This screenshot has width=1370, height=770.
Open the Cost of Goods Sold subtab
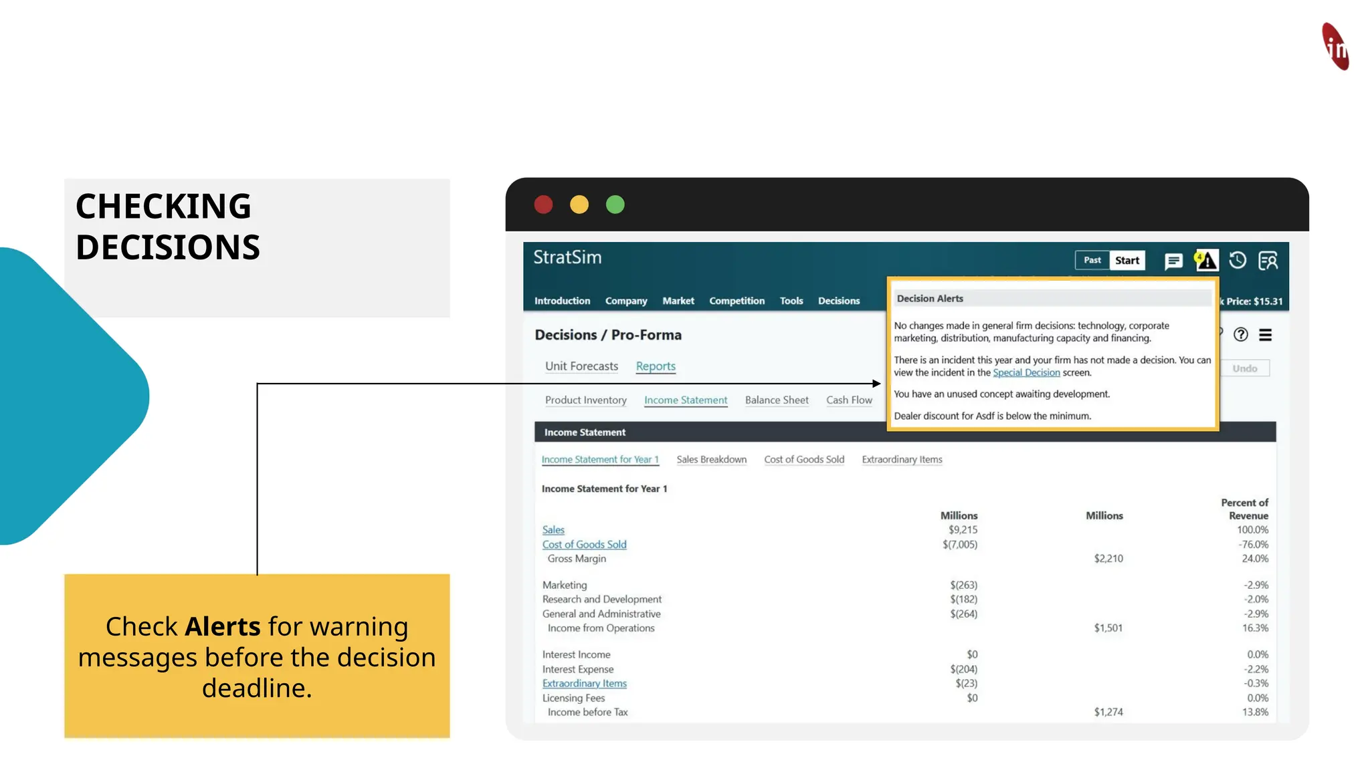[x=804, y=459]
